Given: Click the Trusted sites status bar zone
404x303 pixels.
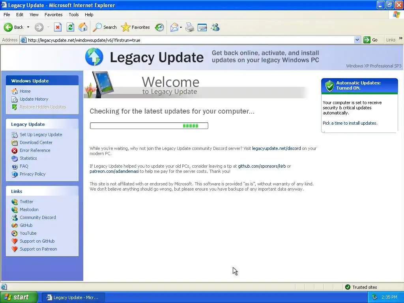Looking at the screenshot, I should 361,287.
